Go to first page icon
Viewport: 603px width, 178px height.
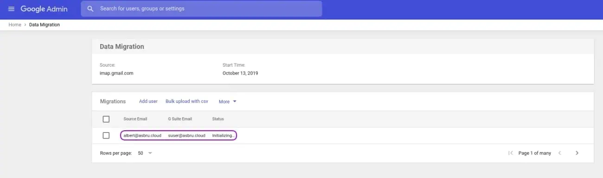[x=511, y=153]
